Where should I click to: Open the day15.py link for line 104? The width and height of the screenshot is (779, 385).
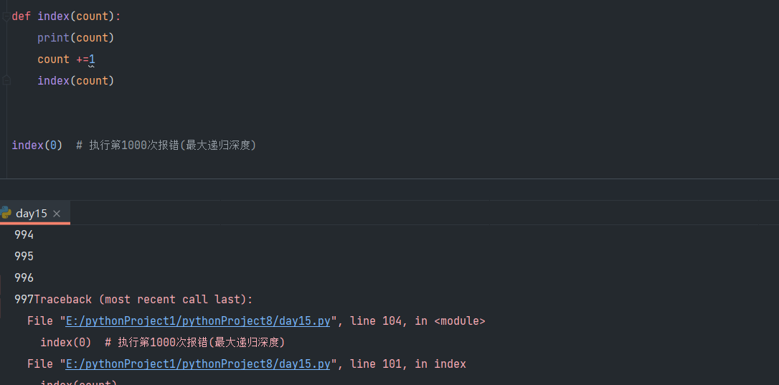point(198,321)
